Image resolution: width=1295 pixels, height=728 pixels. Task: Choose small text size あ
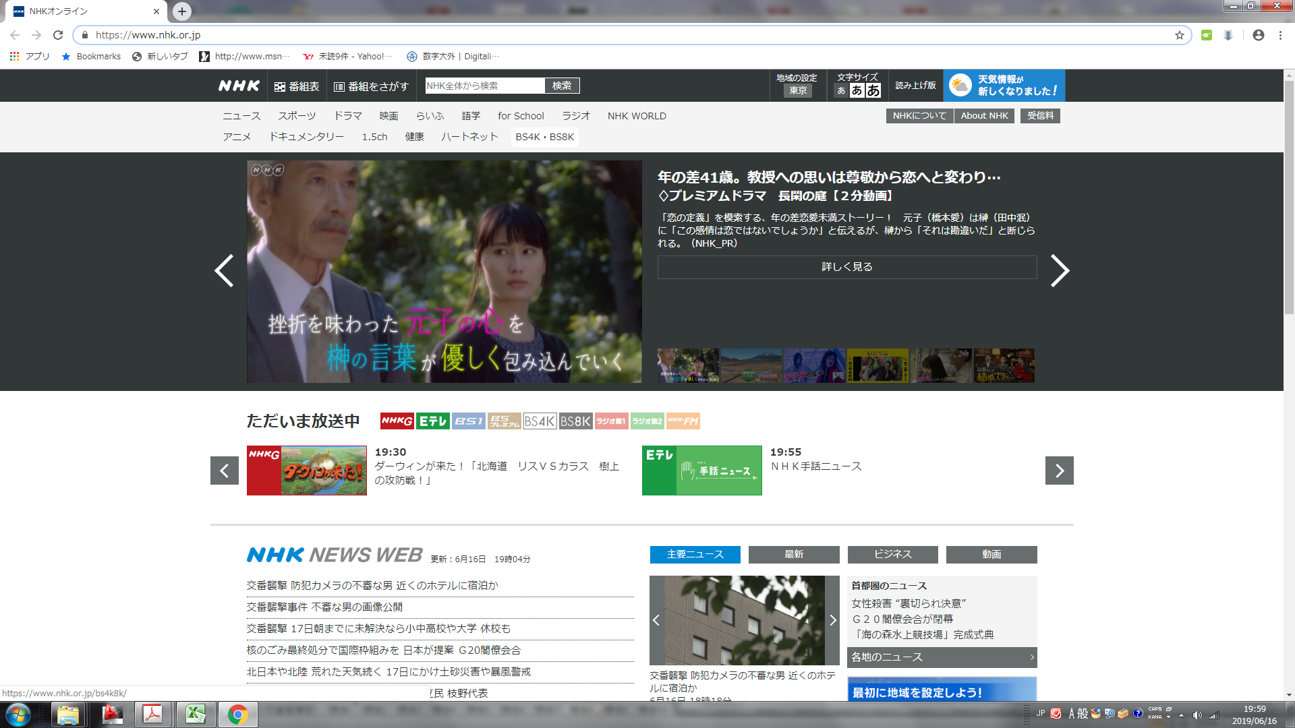click(841, 90)
